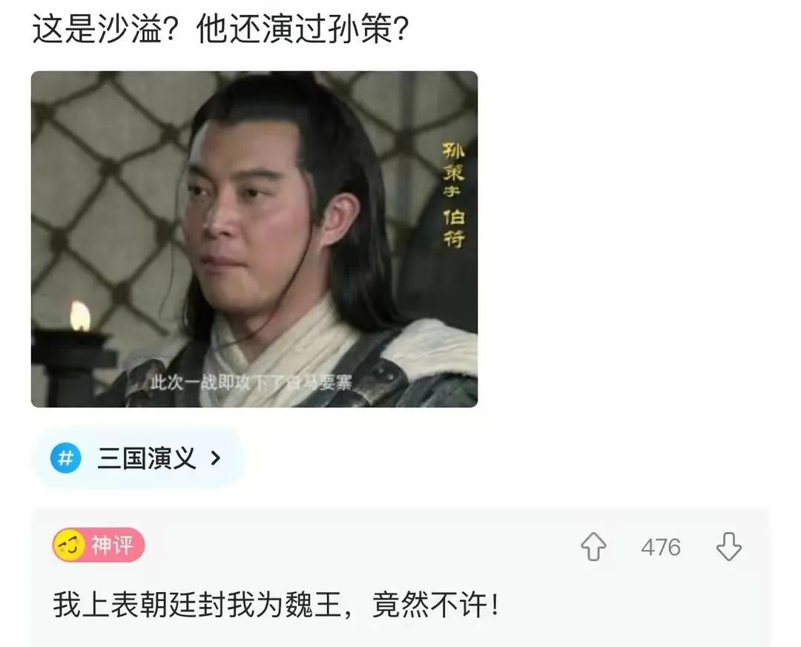This screenshot has width=801, height=647.
Task: Click the subtitle 此次一战即攻下了白马要寨
Action: pyautogui.click(x=251, y=382)
